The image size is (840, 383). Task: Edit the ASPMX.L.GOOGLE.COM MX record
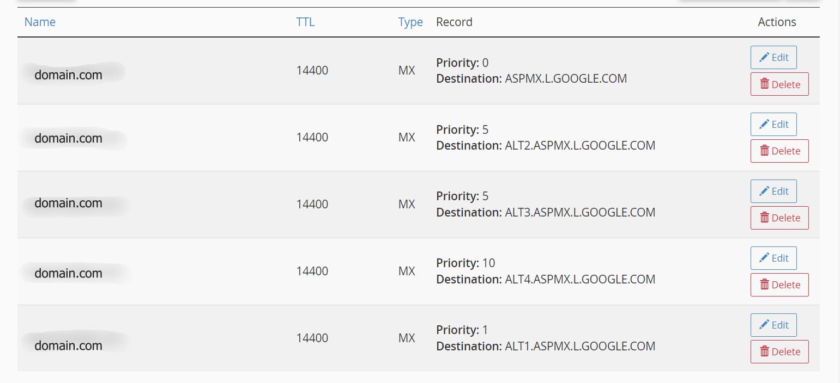pos(773,58)
